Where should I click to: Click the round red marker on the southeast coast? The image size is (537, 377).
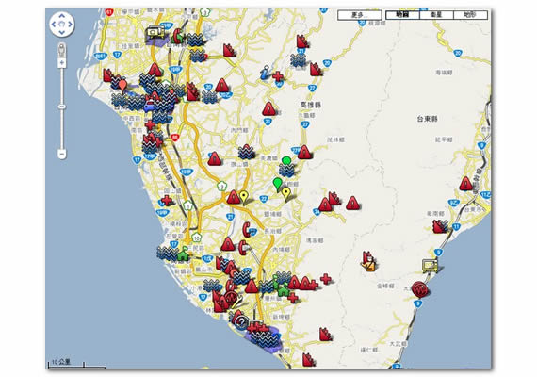[x=419, y=289]
